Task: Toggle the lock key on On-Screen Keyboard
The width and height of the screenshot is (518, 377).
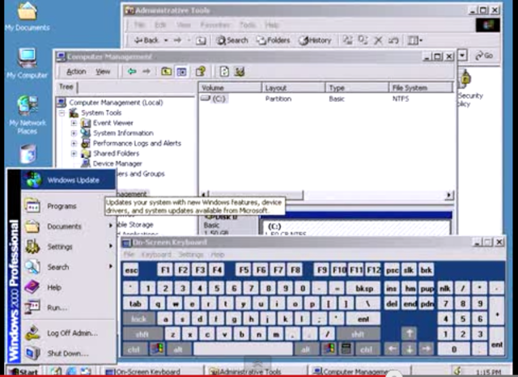Action: (138, 319)
